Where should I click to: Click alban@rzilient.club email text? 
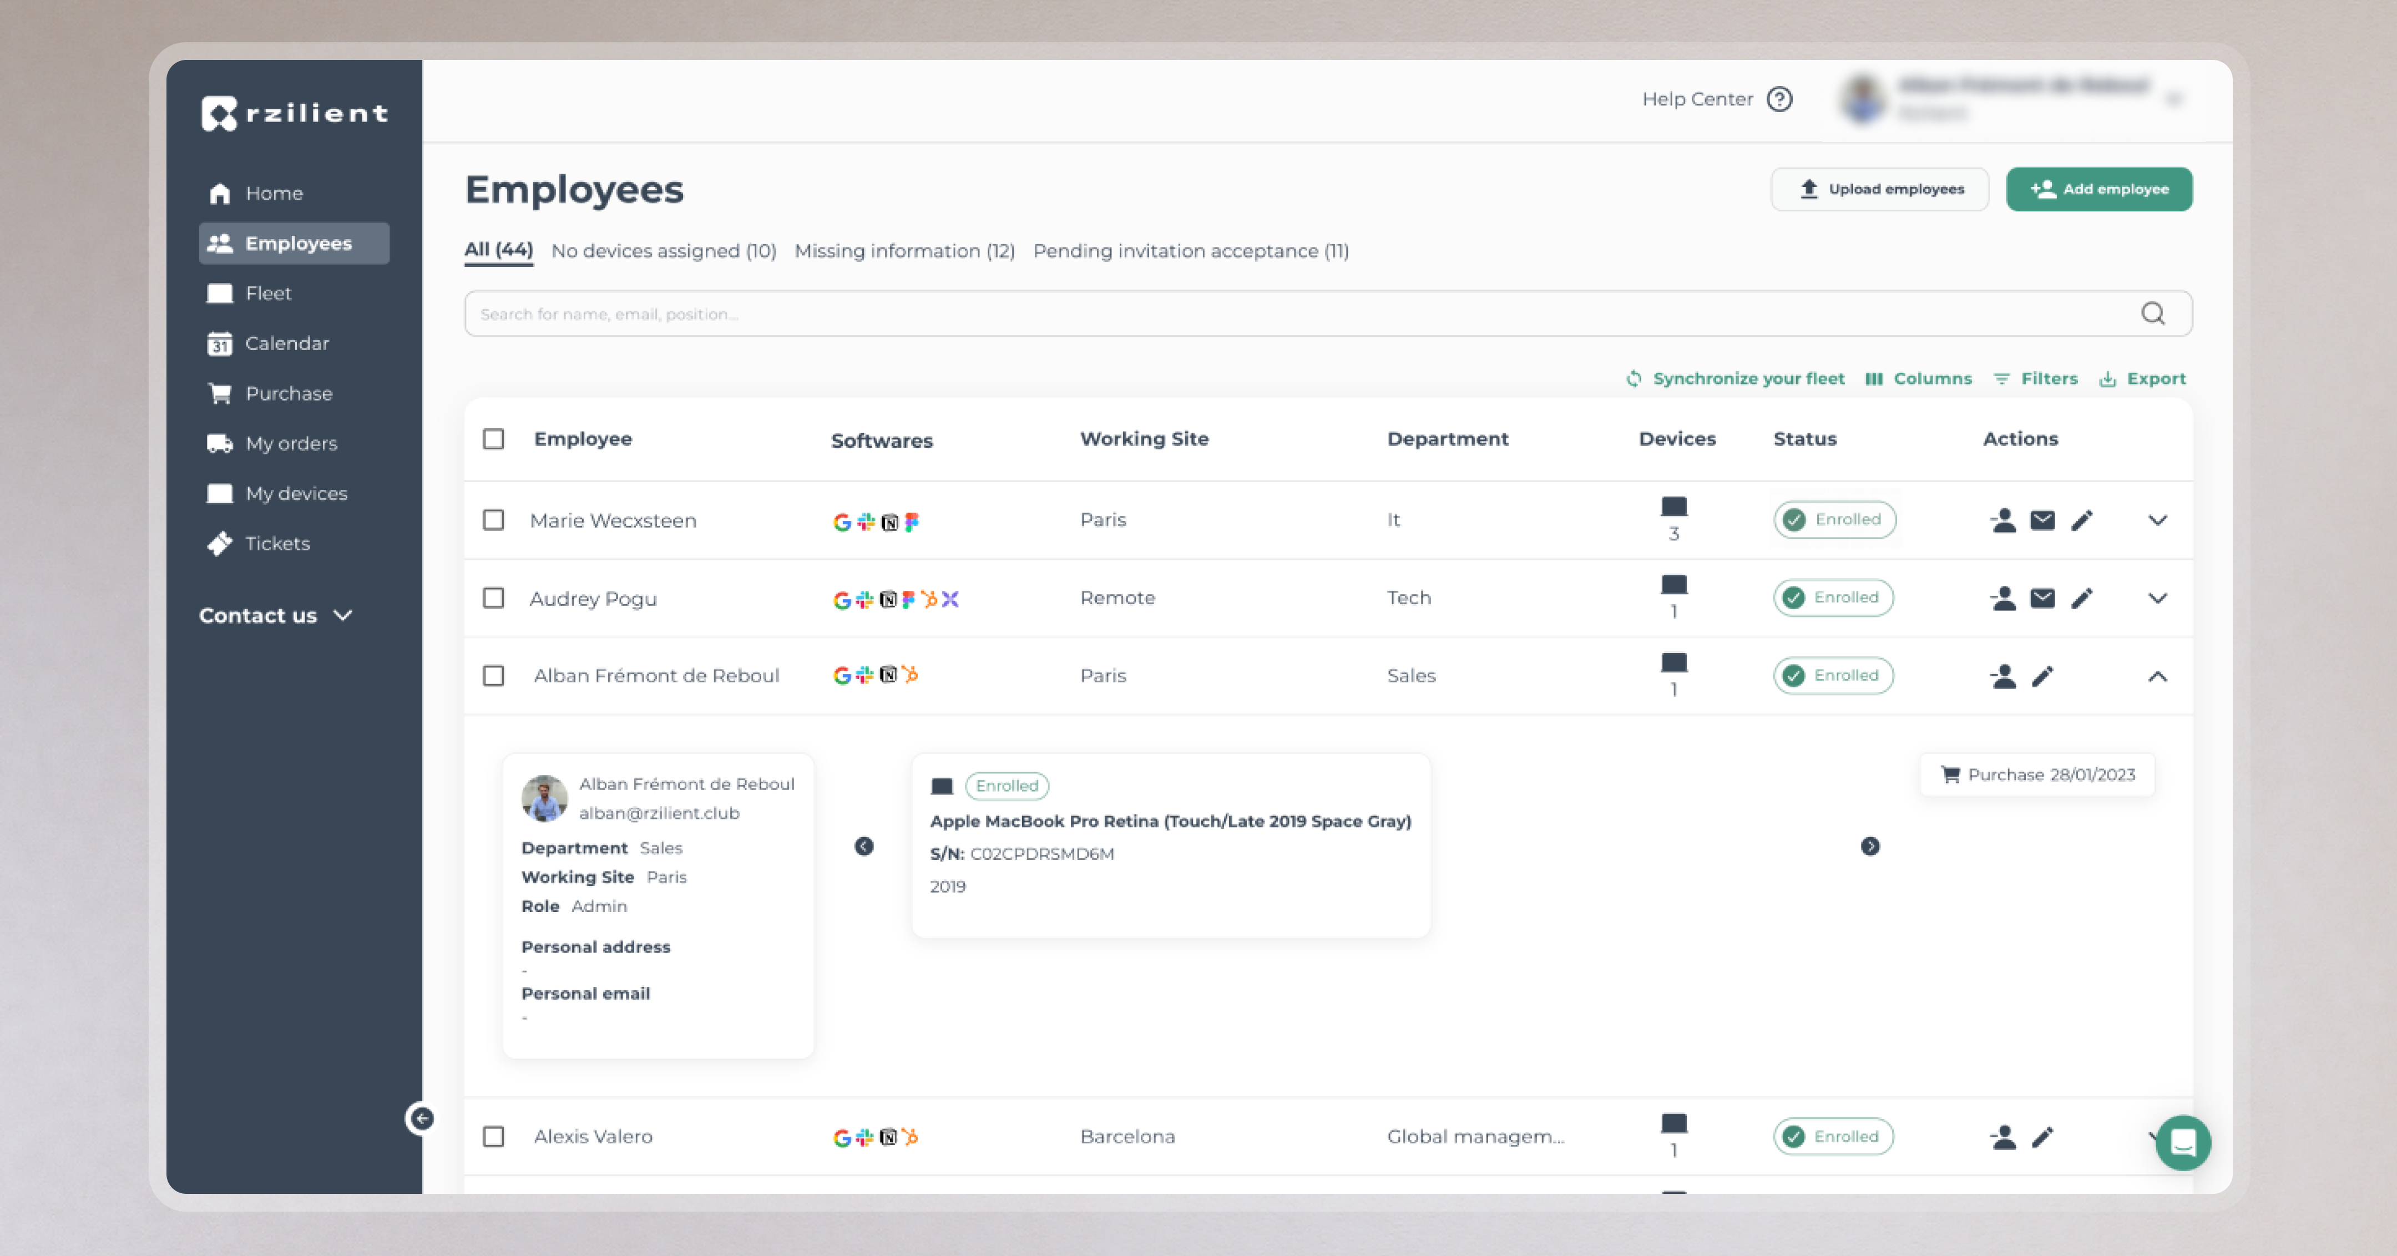(x=660, y=813)
